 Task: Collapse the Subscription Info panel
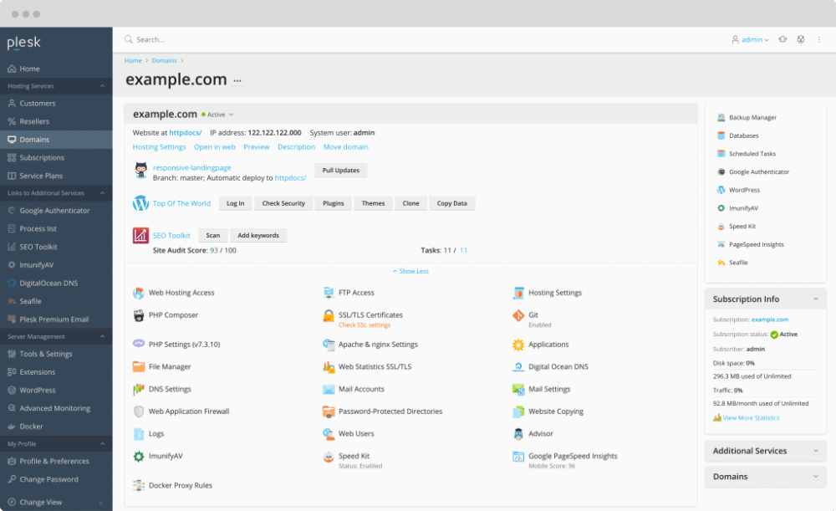pos(816,299)
